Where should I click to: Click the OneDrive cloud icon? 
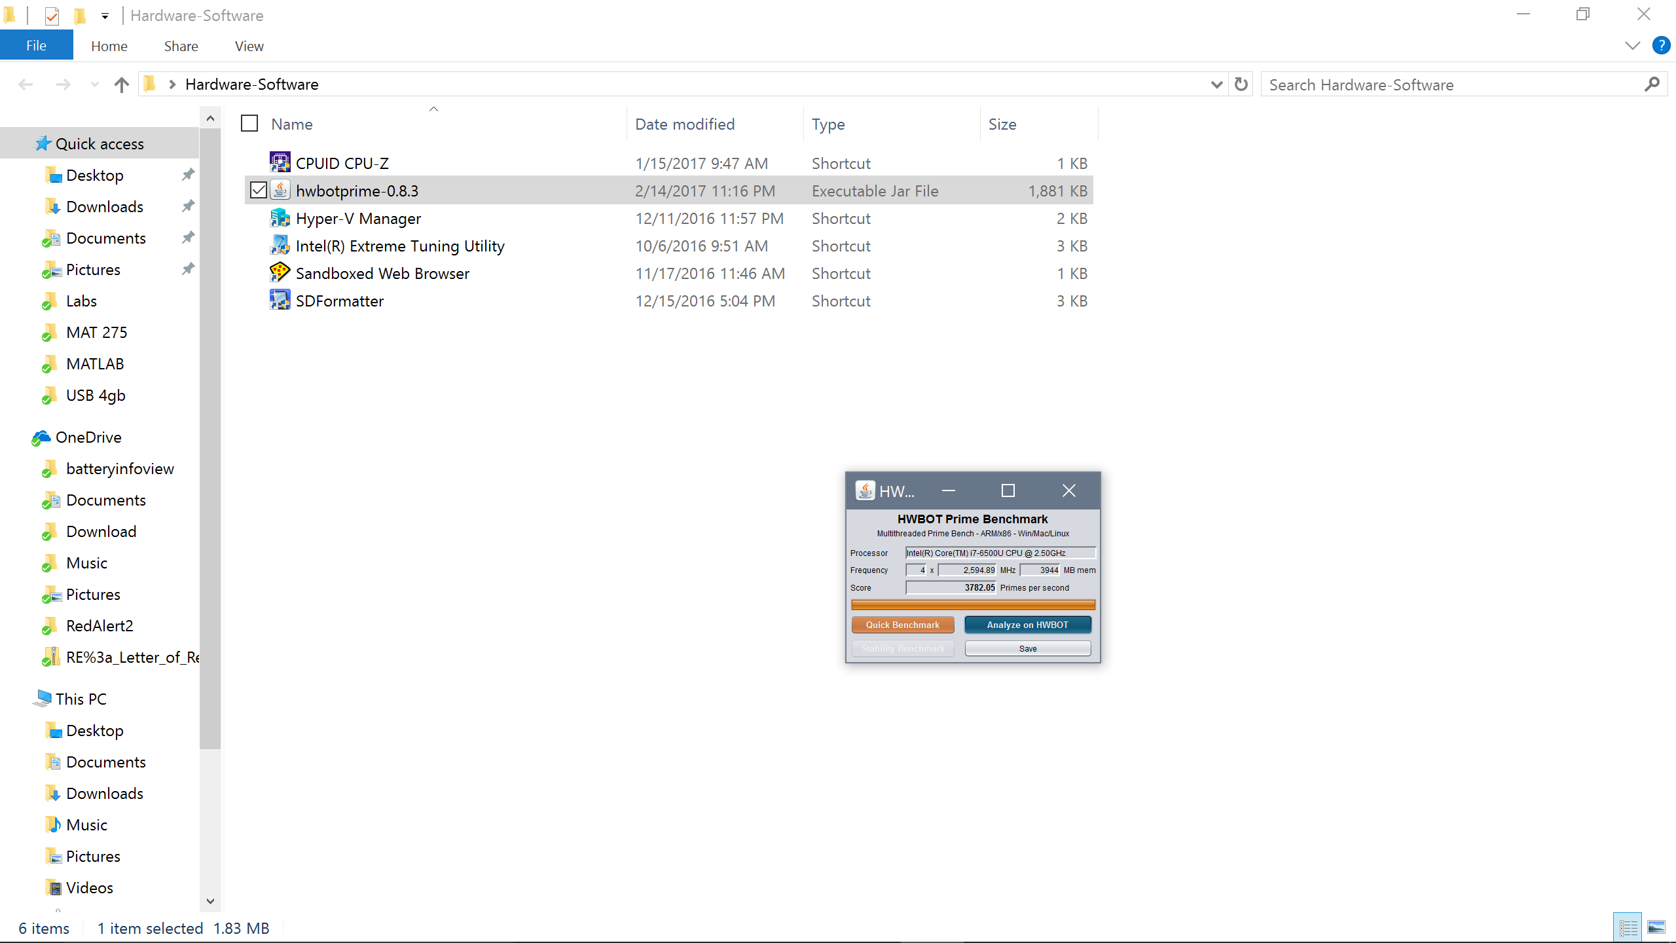coord(41,437)
